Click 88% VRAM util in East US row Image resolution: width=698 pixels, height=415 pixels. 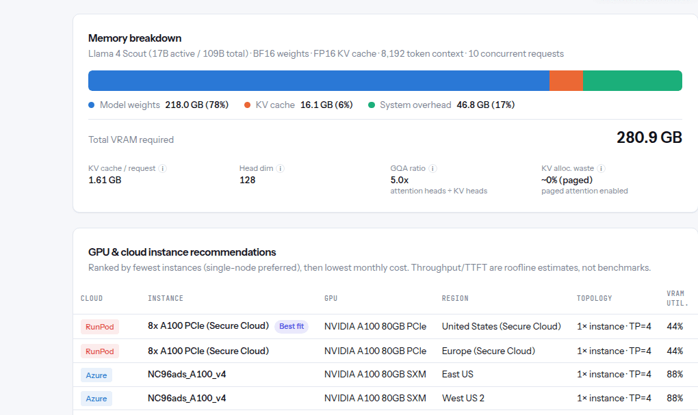[675, 375]
